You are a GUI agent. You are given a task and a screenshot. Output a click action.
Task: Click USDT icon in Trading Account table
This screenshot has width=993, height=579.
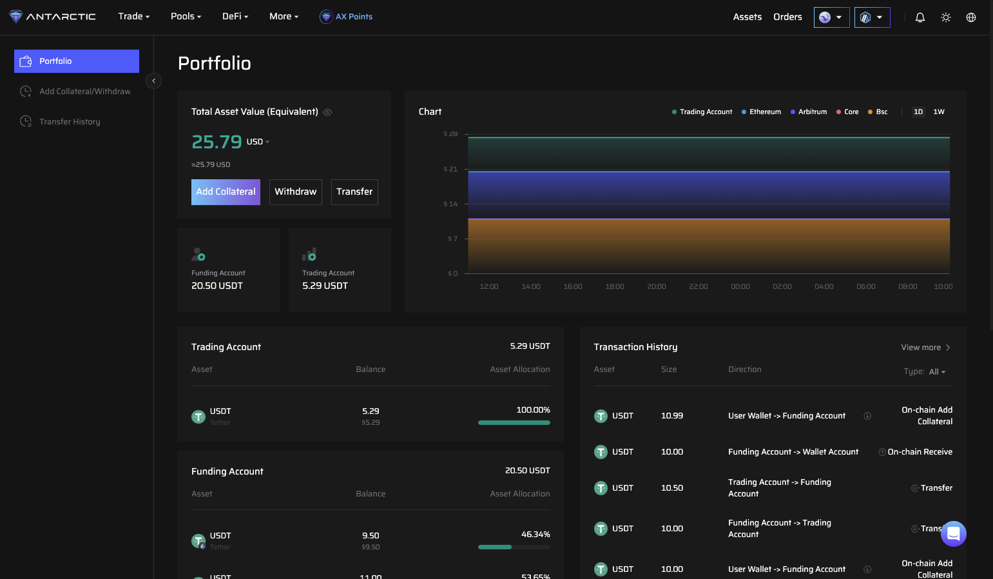198,417
